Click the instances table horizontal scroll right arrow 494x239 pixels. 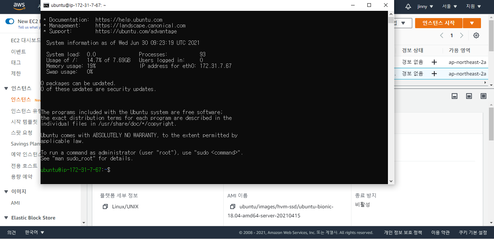pyautogui.click(x=486, y=83)
